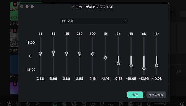Click the 2.88 value under the 31 band
The width and height of the screenshot is (186, 106).
point(40,78)
